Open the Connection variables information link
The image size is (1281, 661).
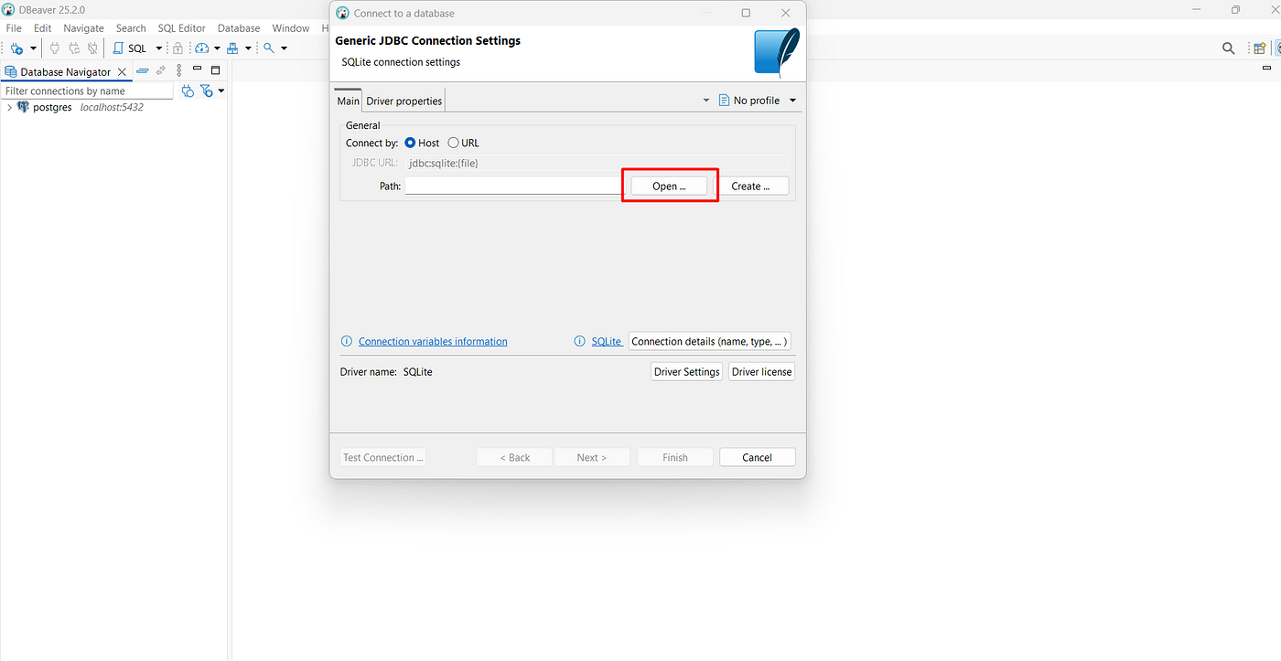[433, 341]
